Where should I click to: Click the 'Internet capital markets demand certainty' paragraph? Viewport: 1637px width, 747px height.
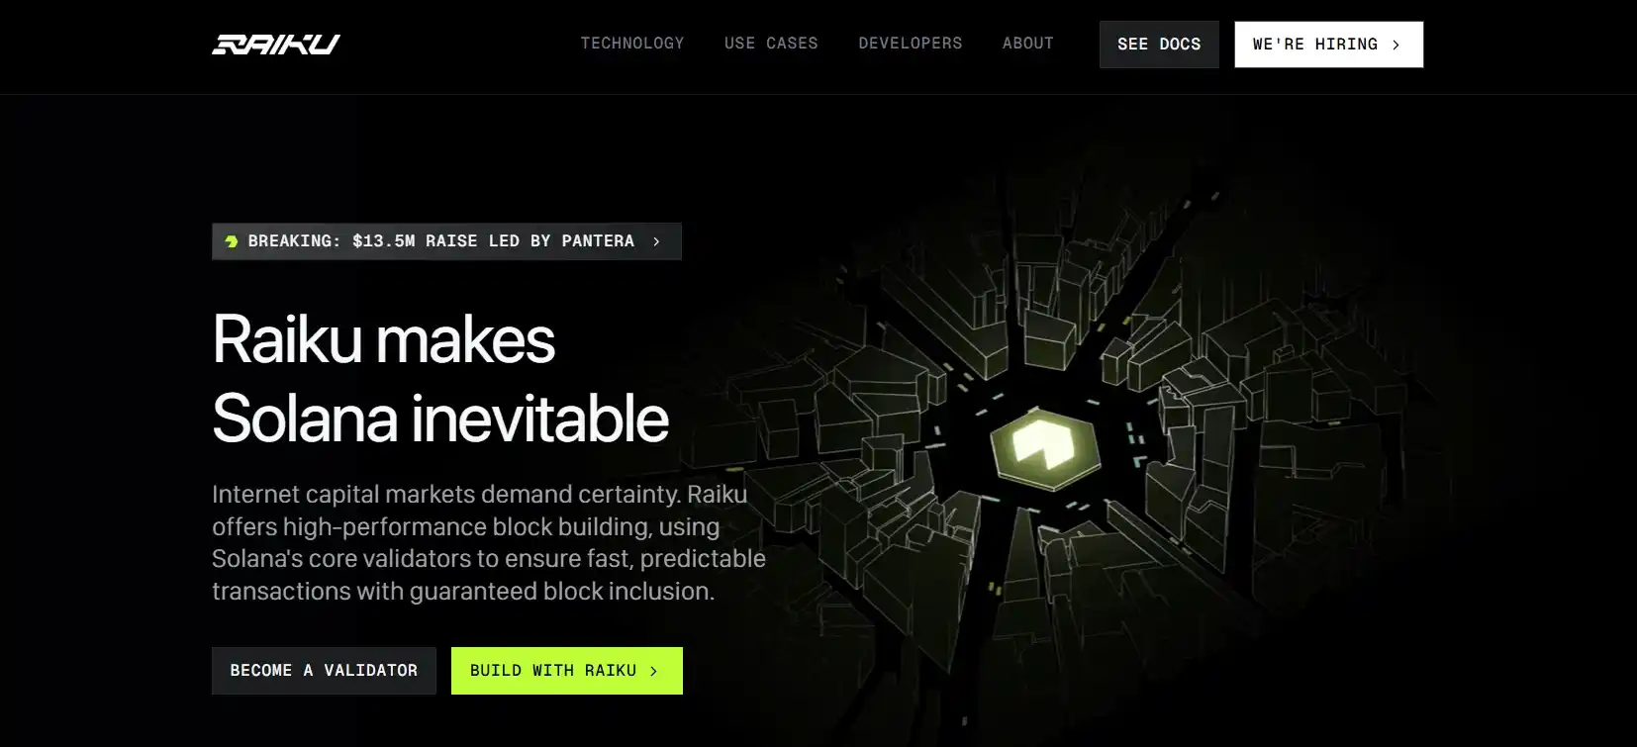[x=489, y=542]
